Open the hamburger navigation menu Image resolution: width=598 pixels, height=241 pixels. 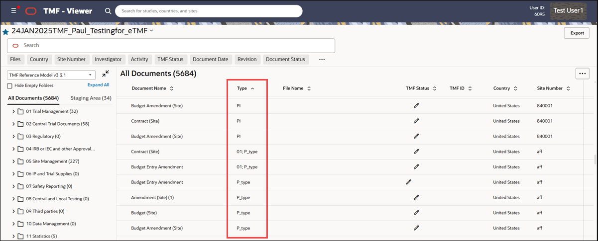pos(13,10)
